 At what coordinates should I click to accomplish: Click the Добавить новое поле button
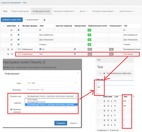(12, 20)
